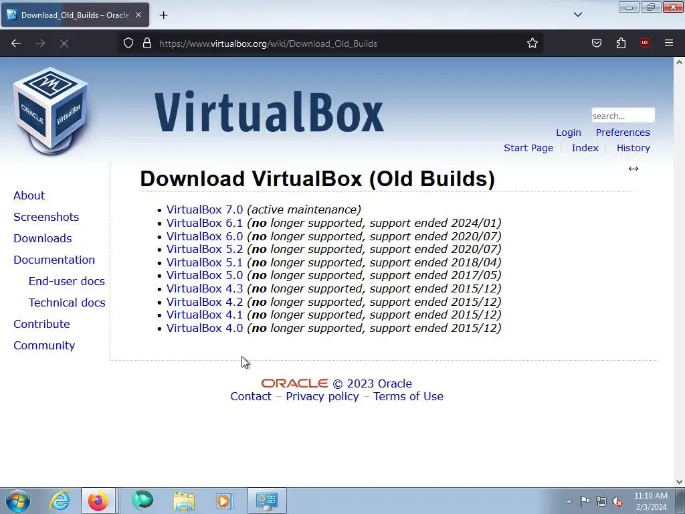The height and width of the screenshot is (514, 685).
Task: Toggle page width double-arrow icon
Action: [x=633, y=169]
